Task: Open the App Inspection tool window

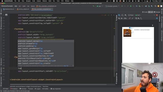Action: 56,89
